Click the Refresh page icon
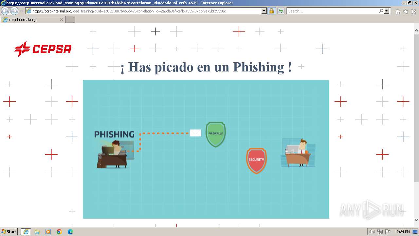The width and height of the screenshot is (419, 236). pos(281,11)
